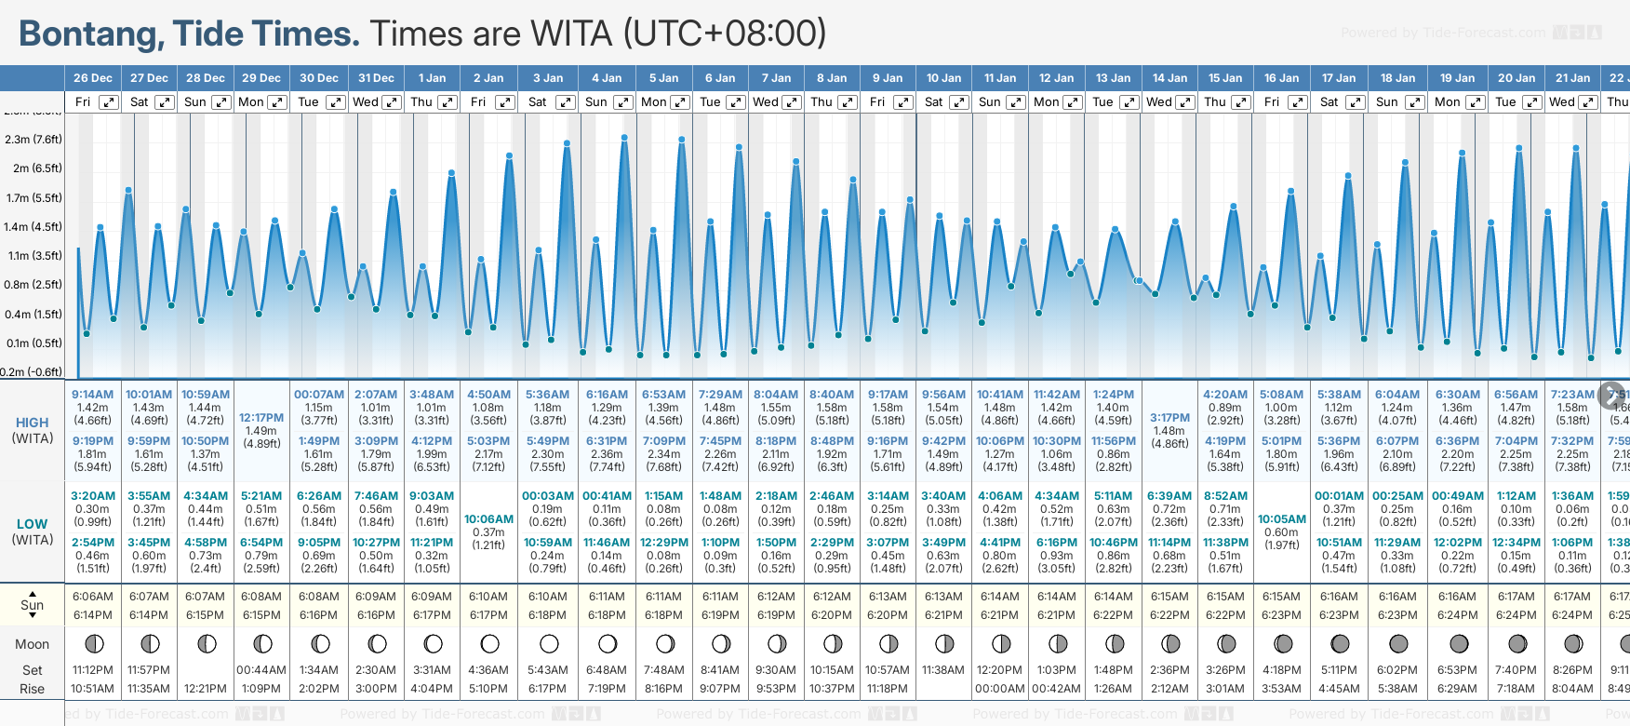Click the moon phase icon for 18 Jan
Screen dimensions: 1630x726
[1398, 644]
